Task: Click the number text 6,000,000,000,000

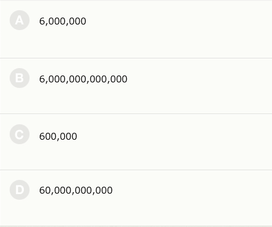Action: (x=83, y=79)
